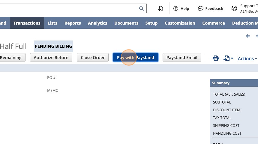This screenshot has width=258, height=144.
Task: Click the search magnifier icon
Action: pos(141,8)
